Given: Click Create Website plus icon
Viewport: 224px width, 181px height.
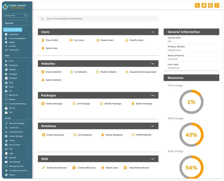Looking at the screenshot, I should 43,72.
